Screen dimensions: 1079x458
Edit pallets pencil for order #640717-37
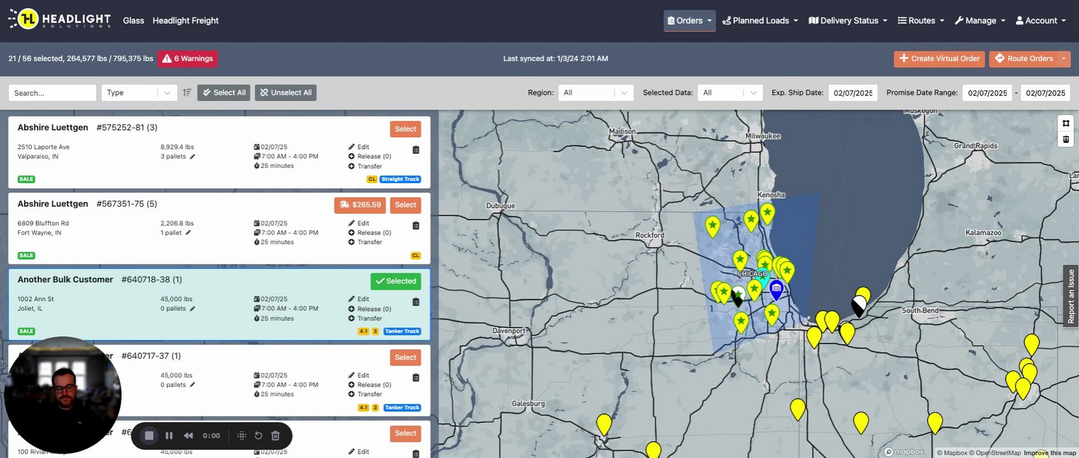click(192, 385)
